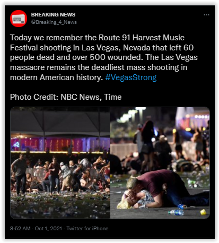The image size is (219, 243).
Task: Open the @Breaking_4_News handle
Action: [54, 22]
